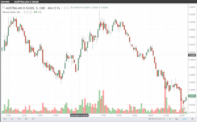Screen dimensions: 197x122
Task: Hide the Volume indicator with its eye icon
Action: click(x=25, y=12)
